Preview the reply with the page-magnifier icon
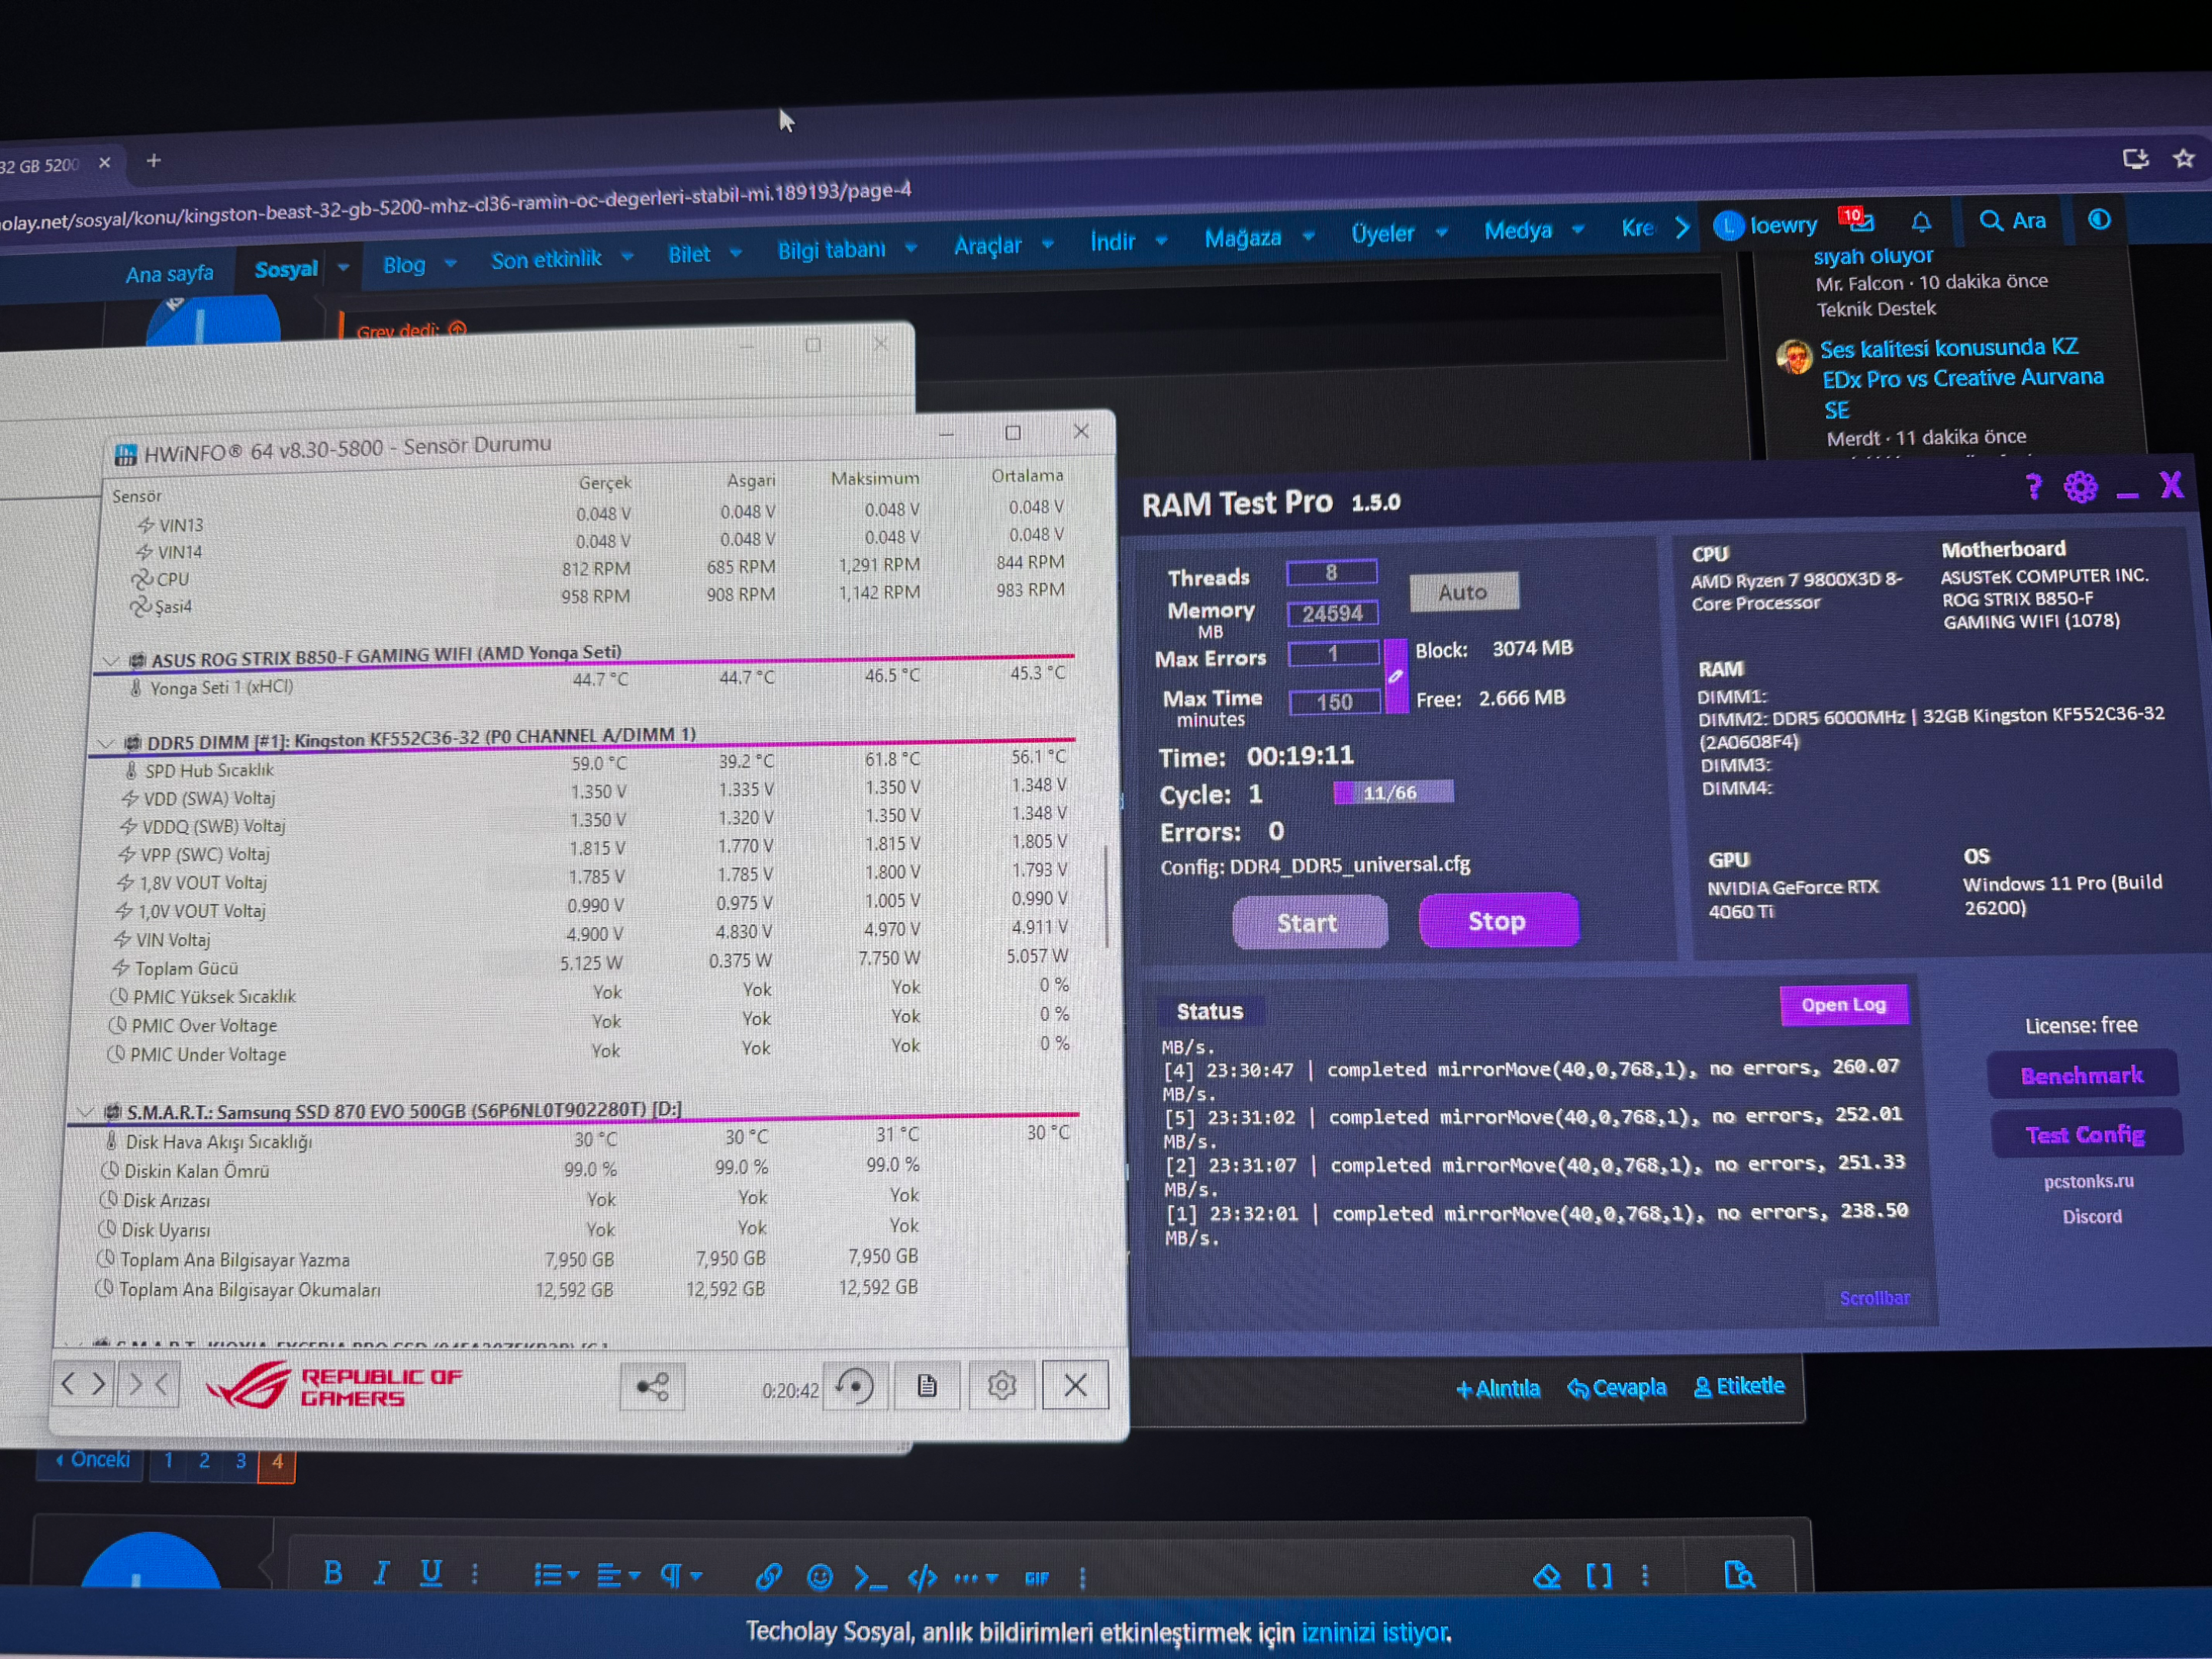This screenshot has height=1659, width=2212. tap(1739, 1575)
